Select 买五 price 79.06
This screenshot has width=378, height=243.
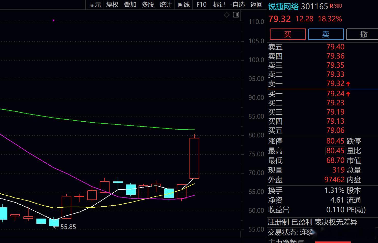pyautogui.click(x=335, y=130)
